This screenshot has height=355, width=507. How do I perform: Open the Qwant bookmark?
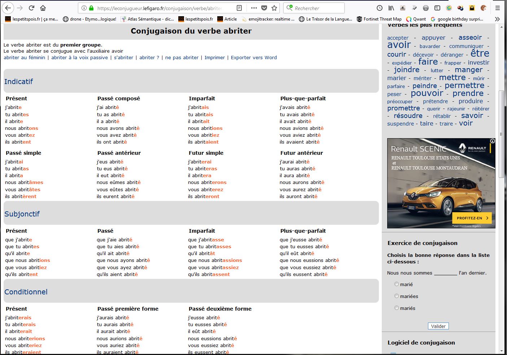point(416,19)
